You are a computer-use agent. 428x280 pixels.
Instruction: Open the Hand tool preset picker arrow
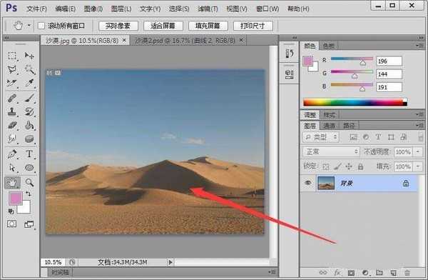click(x=29, y=26)
